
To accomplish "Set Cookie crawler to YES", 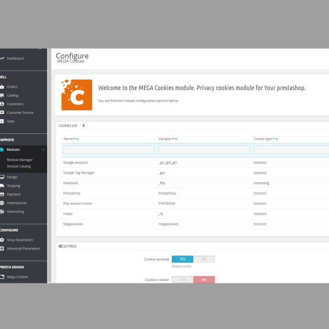I will coord(182,280).
